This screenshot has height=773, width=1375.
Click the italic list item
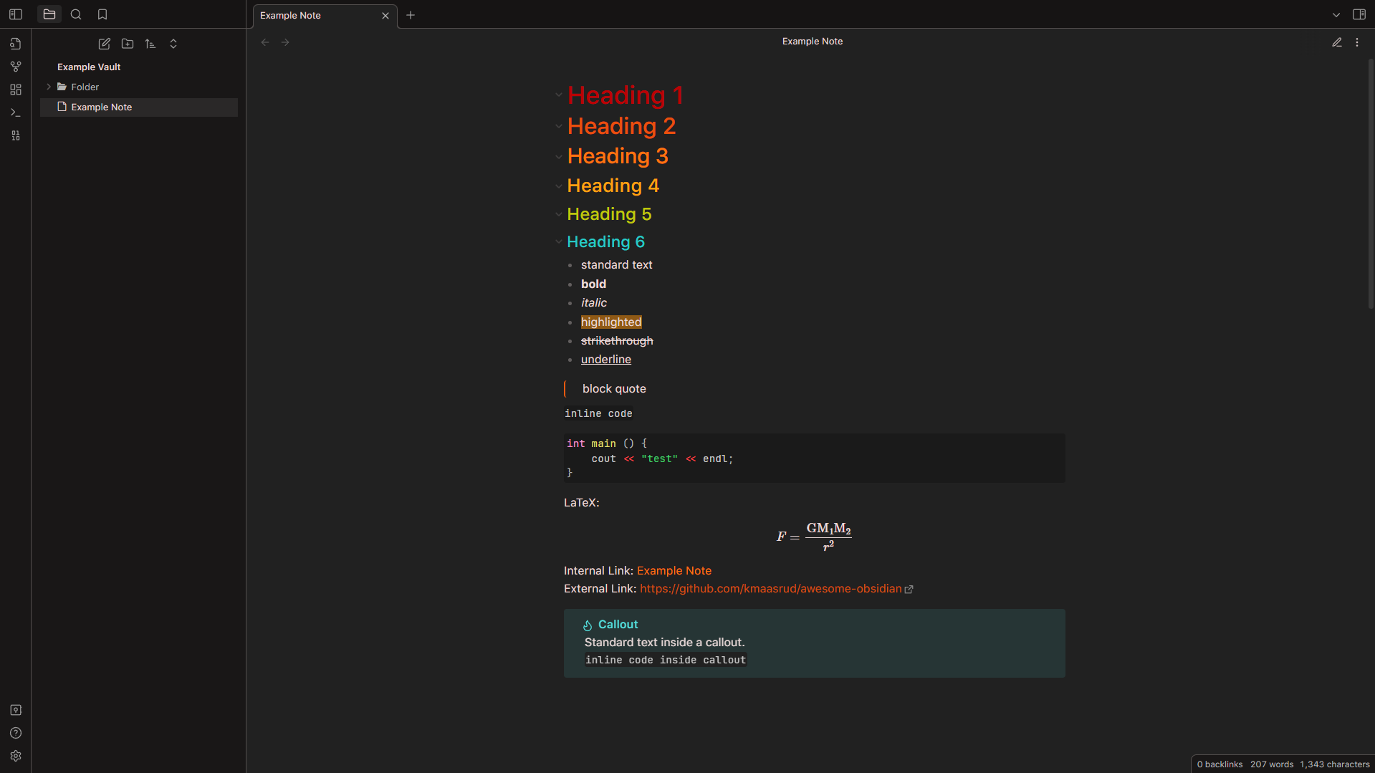tap(594, 303)
